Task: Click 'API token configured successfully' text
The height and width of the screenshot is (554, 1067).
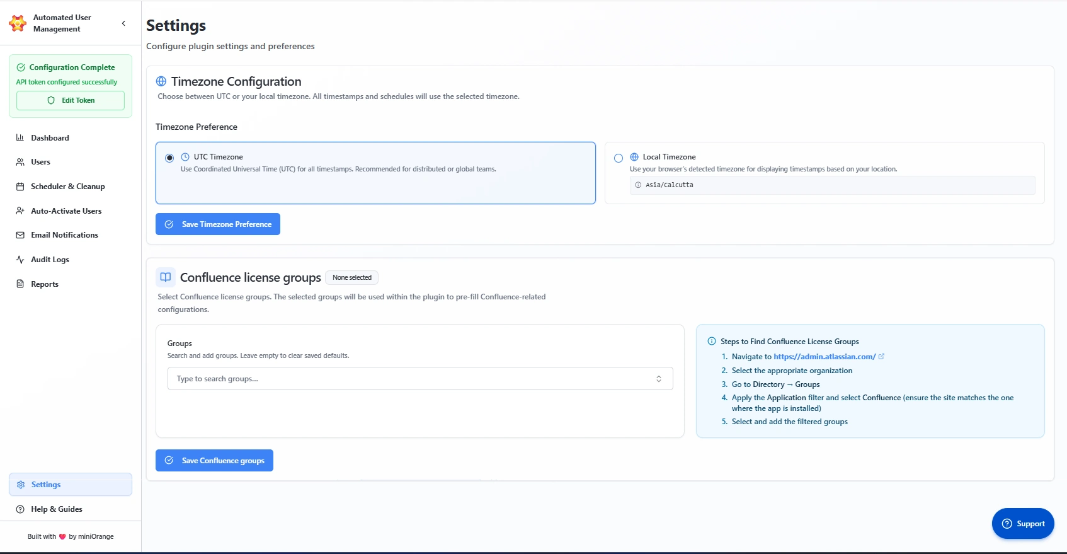Action: click(x=67, y=82)
